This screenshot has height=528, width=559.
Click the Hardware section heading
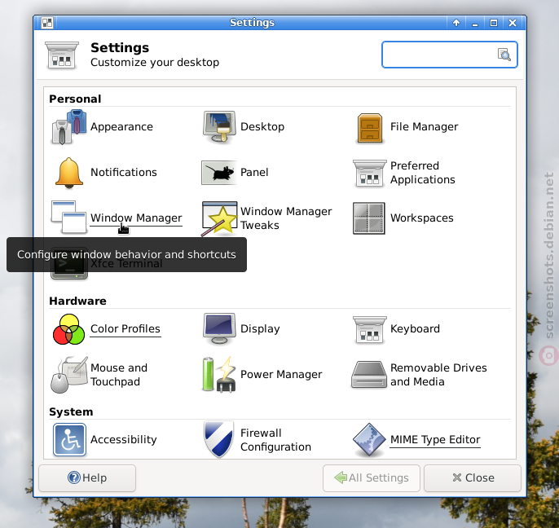tap(77, 301)
